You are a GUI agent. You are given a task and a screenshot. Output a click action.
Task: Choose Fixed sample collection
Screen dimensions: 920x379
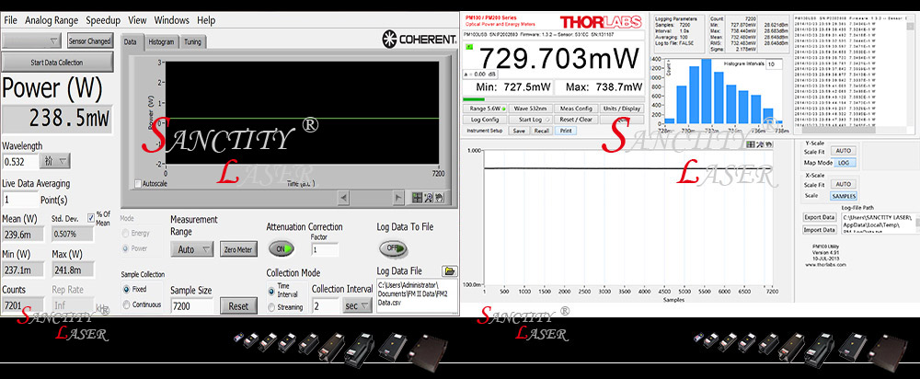(126, 289)
